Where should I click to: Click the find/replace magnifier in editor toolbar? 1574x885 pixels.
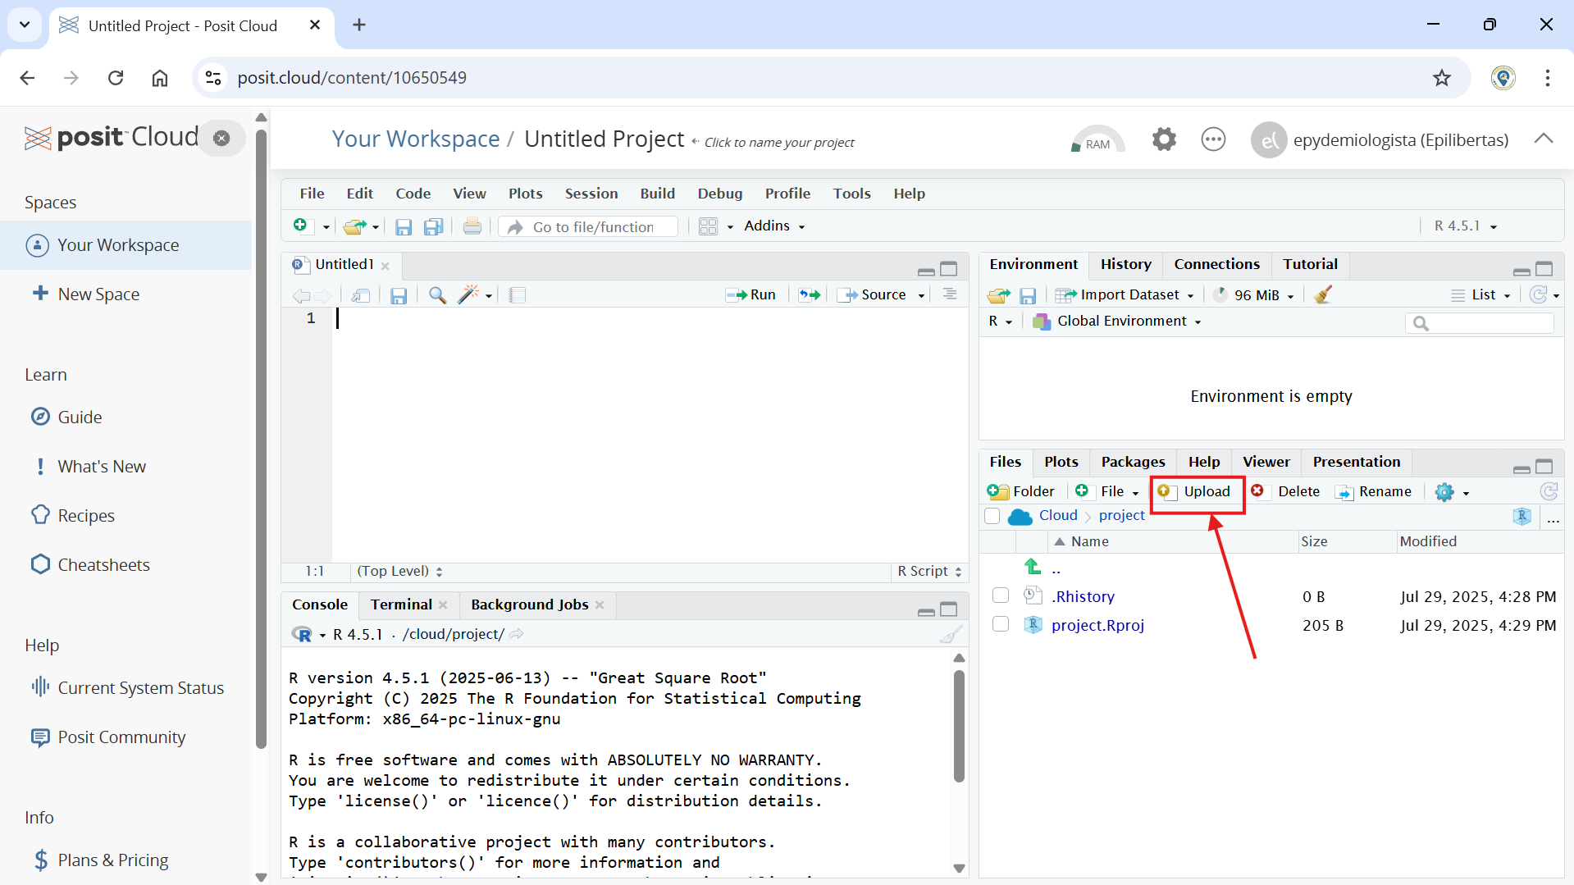pos(437,295)
